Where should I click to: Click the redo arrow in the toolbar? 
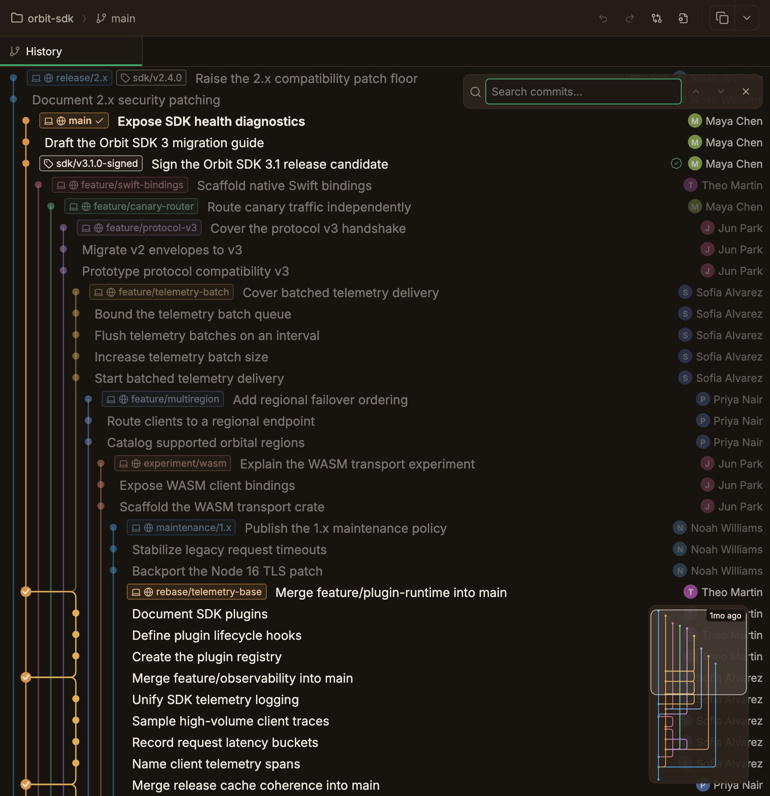pyautogui.click(x=630, y=18)
